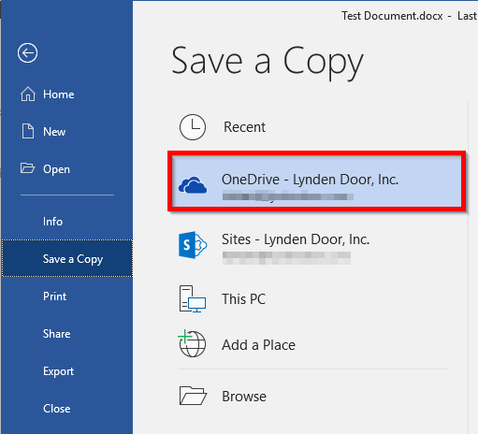Select the Add a Place label
The width and height of the screenshot is (478, 434).
tap(258, 345)
